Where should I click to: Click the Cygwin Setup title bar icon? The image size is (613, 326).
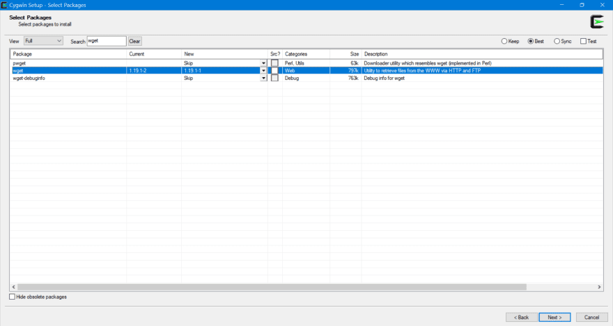[4, 5]
